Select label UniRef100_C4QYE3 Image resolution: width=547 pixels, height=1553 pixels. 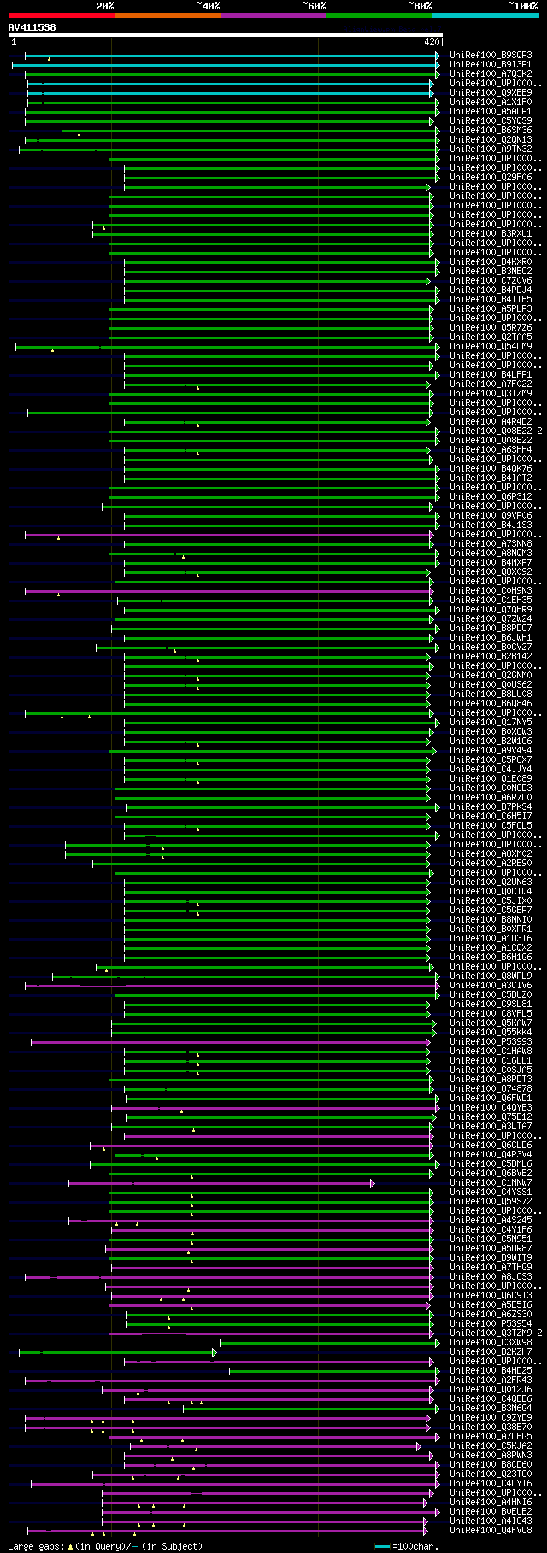tap(491, 1107)
